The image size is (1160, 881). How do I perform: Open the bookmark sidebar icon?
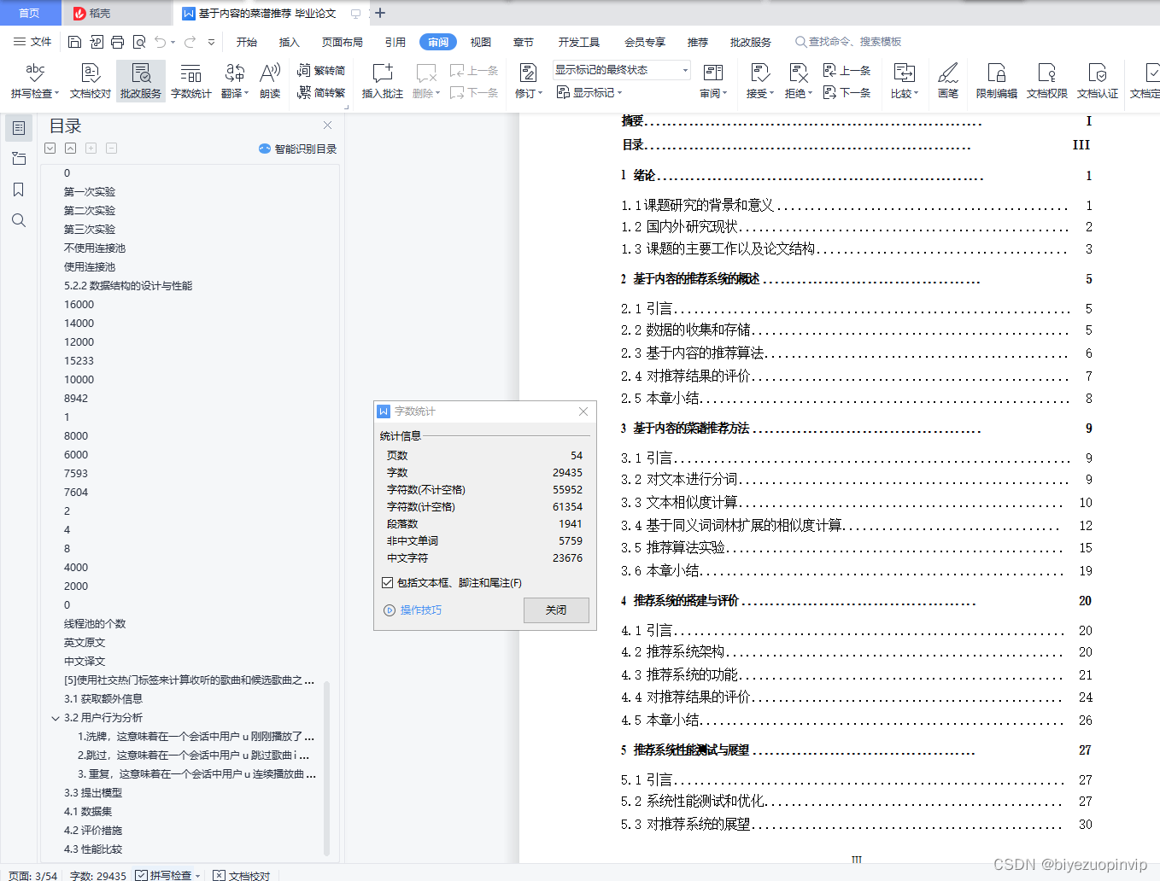pyautogui.click(x=19, y=190)
